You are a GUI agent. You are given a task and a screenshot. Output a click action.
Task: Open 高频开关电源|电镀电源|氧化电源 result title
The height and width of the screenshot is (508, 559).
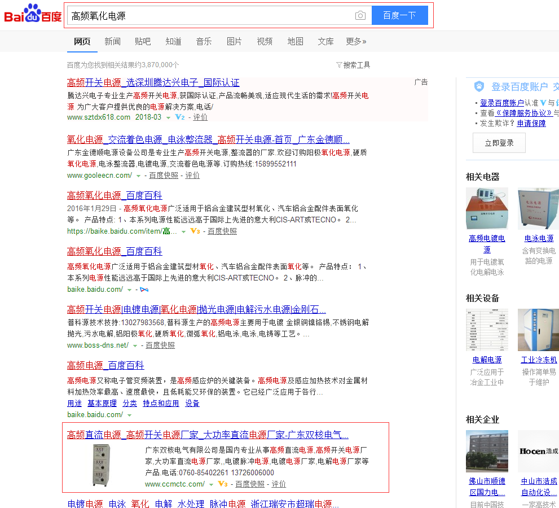click(196, 309)
